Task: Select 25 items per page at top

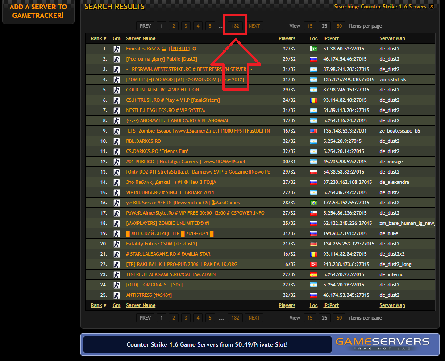Action: 324,26
